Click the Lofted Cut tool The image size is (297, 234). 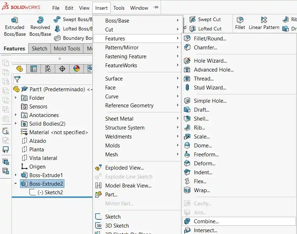[x=205, y=29]
